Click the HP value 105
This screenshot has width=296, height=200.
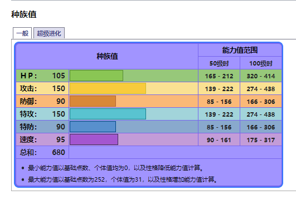(59, 76)
